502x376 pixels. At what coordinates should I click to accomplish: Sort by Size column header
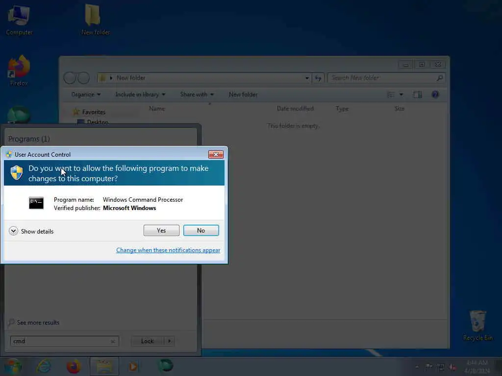[400, 109]
